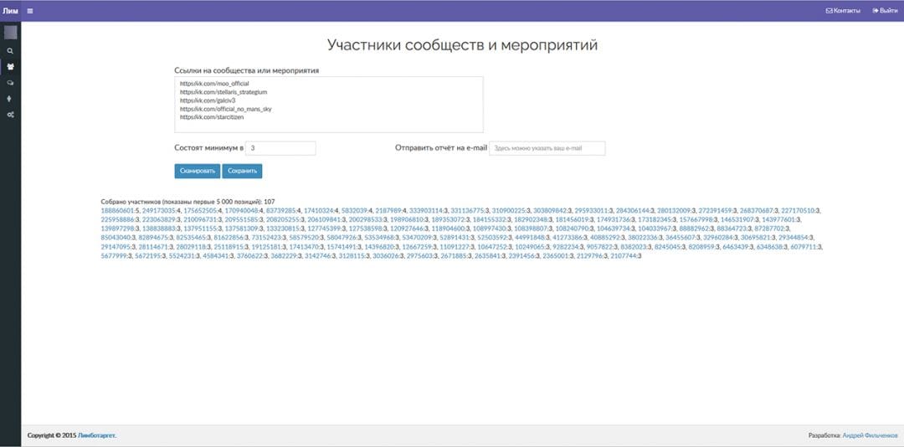Image resolution: width=904 pixels, height=447 pixels.
Task: Open participant ID 82894675
Action: [153, 238]
